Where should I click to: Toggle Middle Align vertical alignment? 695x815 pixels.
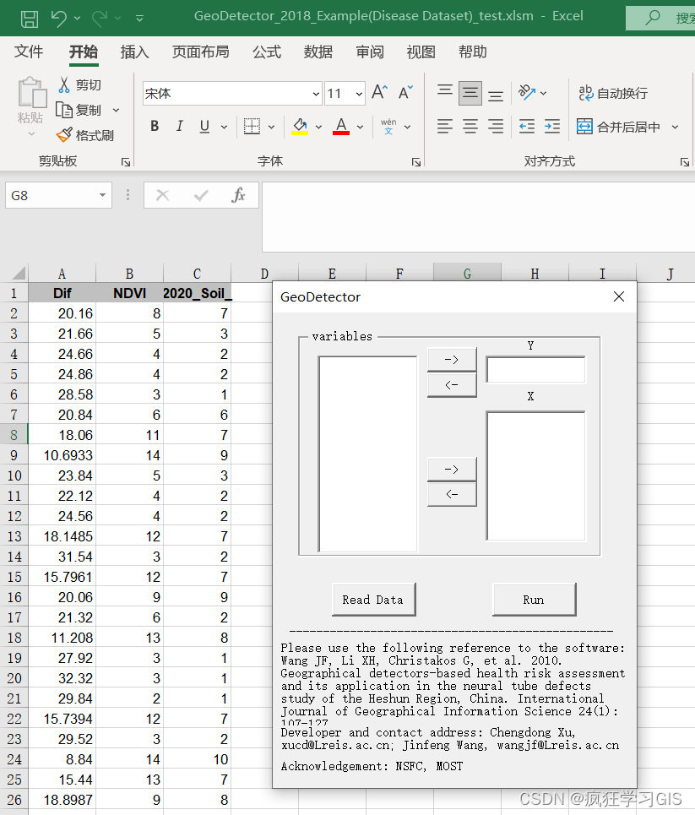(470, 93)
